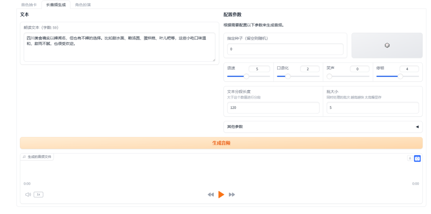Click the 停顿 number box showing 4
The height and width of the screenshot is (214, 431).
409,69
